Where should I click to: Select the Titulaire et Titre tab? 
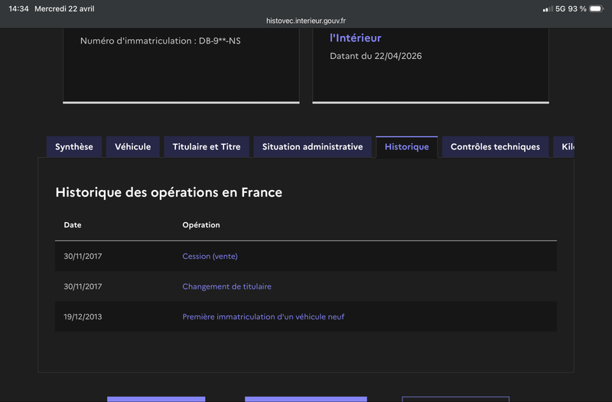tap(207, 147)
